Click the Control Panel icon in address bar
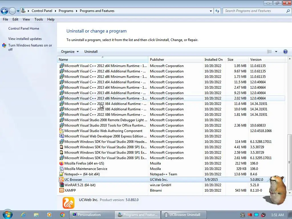Image resolution: width=292 pixels, height=219 pixels. tap(23, 11)
